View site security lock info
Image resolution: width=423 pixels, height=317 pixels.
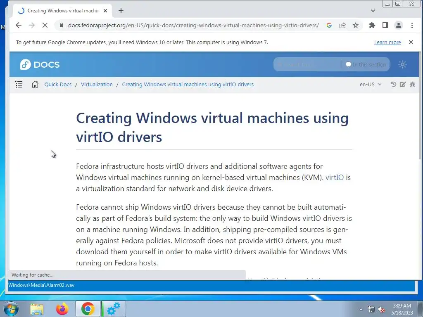[x=62, y=25]
